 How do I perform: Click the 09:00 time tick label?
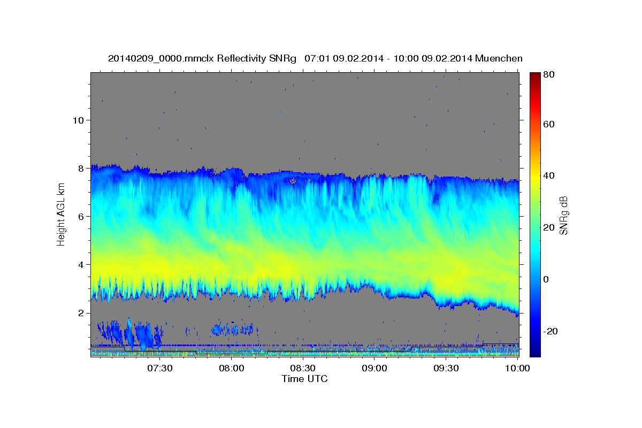tap(374, 368)
